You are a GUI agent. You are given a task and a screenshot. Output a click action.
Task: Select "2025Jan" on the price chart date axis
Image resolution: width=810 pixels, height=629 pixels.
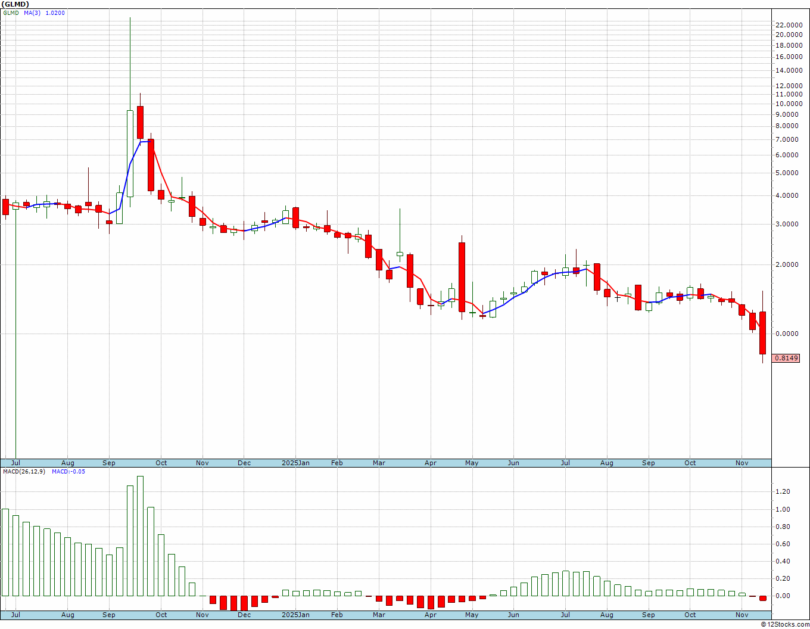[295, 463]
